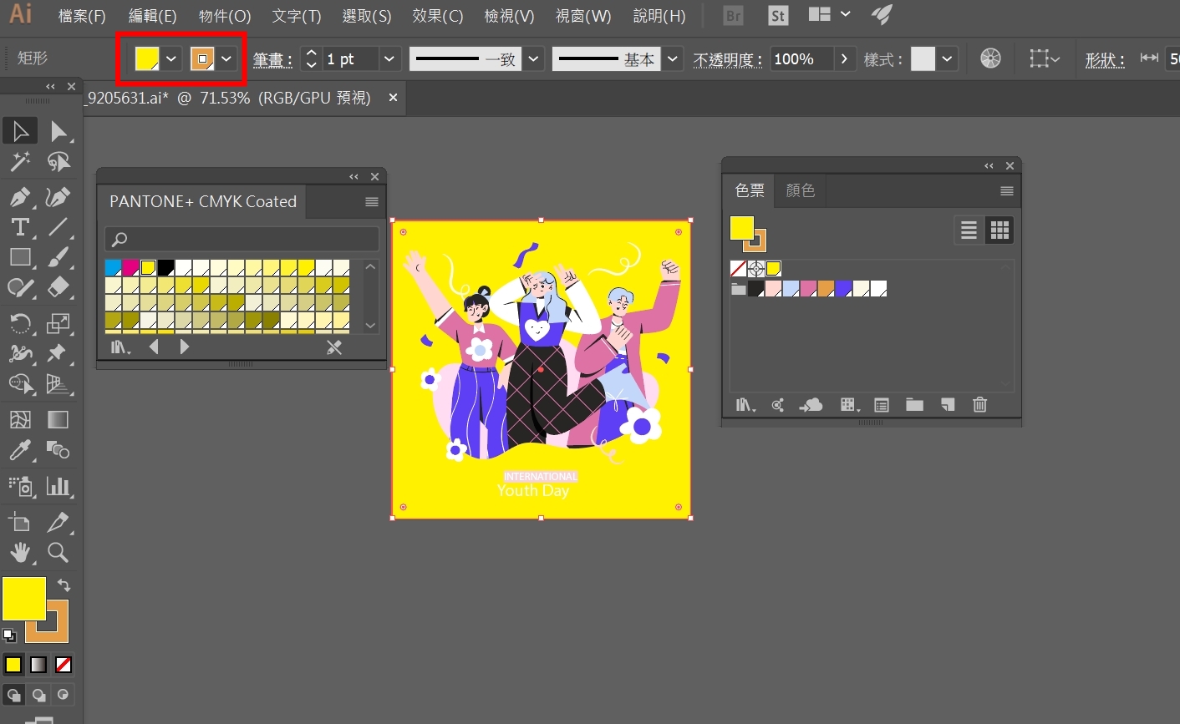Click the 筆畫 stroke label link
The width and height of the screenshot is (1180, 724).
(x=272, y=60)
